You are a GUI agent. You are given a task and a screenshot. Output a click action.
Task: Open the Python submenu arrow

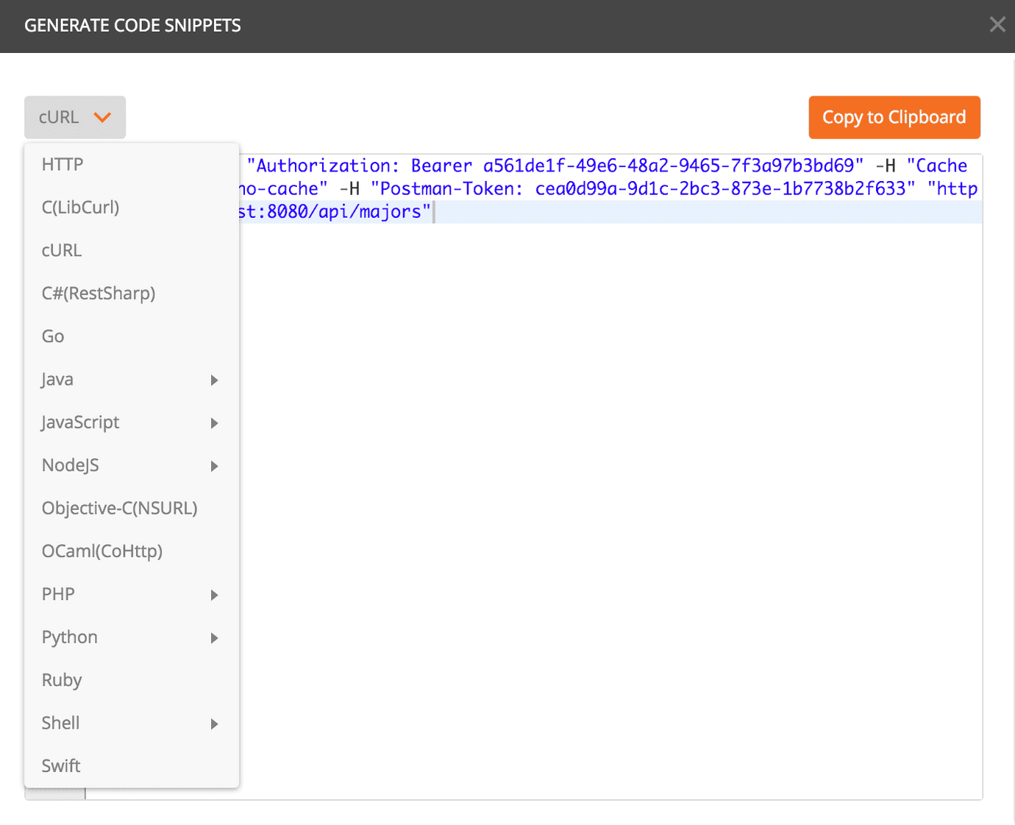tap(214, 638)
